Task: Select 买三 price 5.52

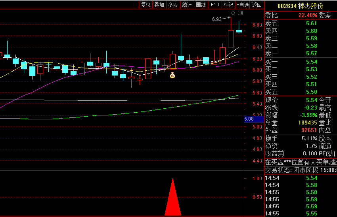Action: (311, 77)
